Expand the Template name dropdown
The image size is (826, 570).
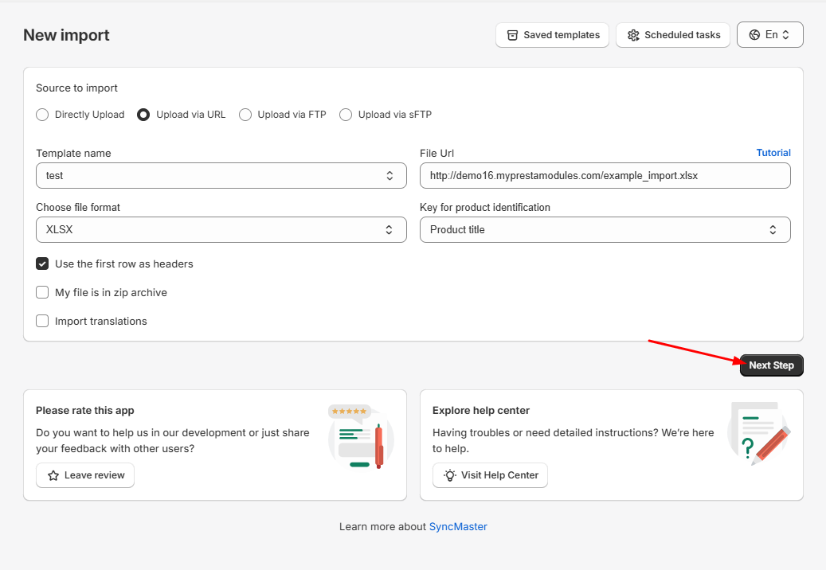tap(221, 175)
